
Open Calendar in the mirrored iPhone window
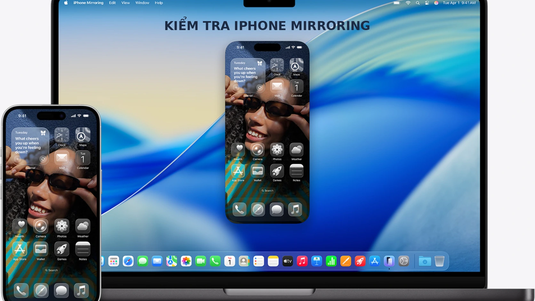(x=296, y=86)
